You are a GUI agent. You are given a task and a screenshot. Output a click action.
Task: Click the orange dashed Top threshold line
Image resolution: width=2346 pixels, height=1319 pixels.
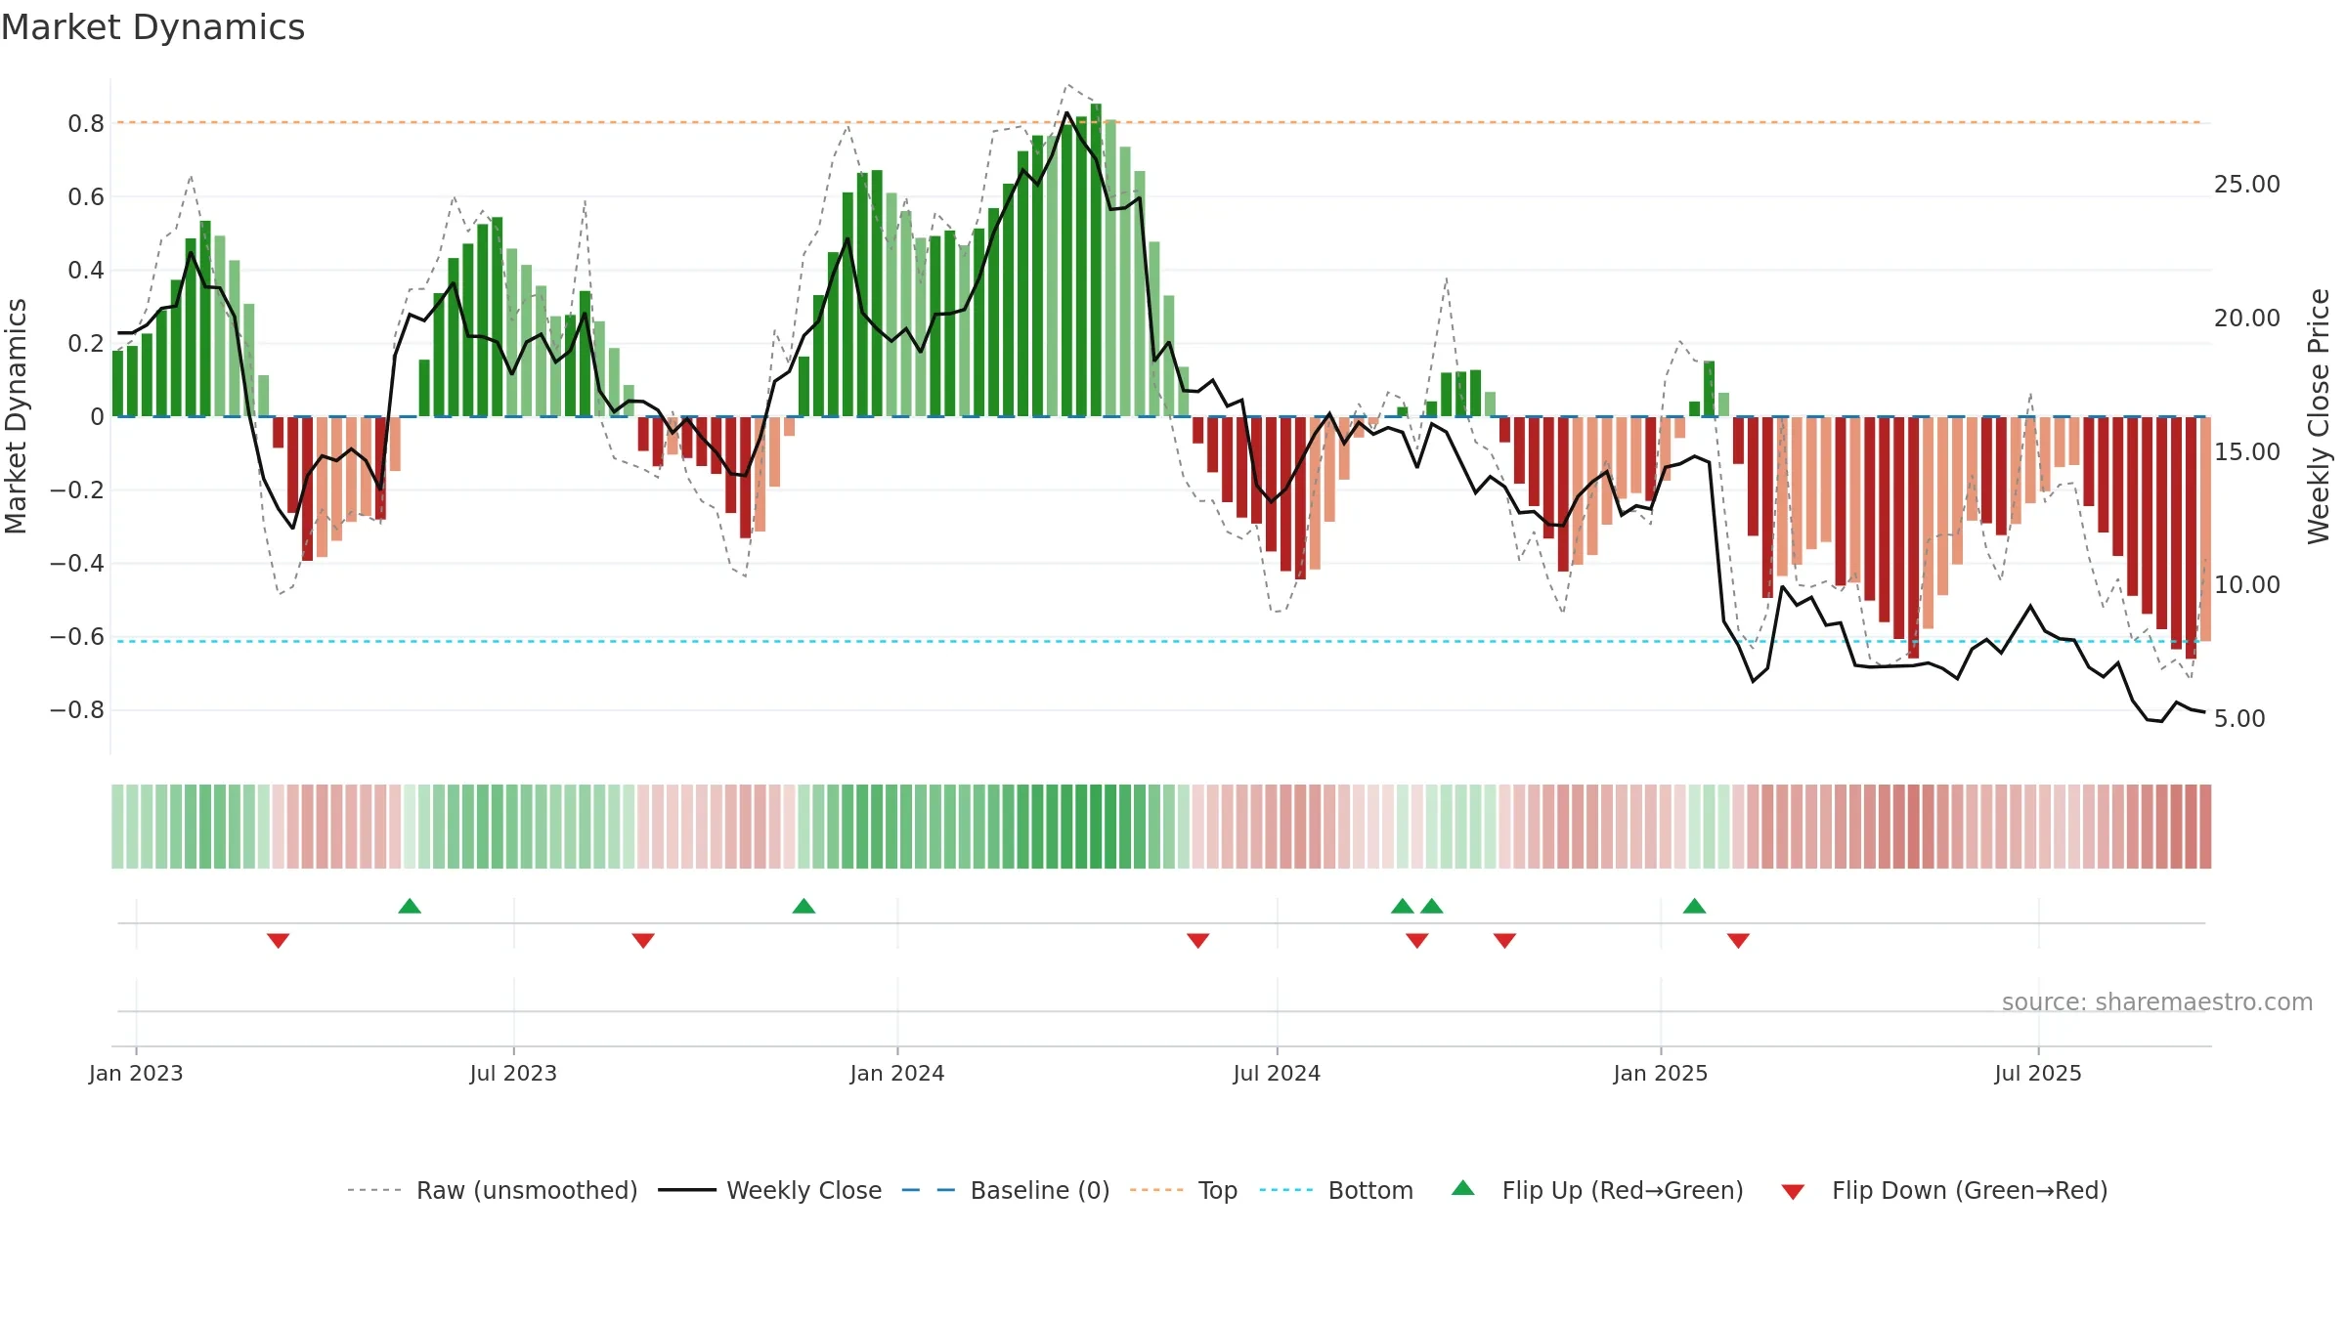(x=1161, y=122)
